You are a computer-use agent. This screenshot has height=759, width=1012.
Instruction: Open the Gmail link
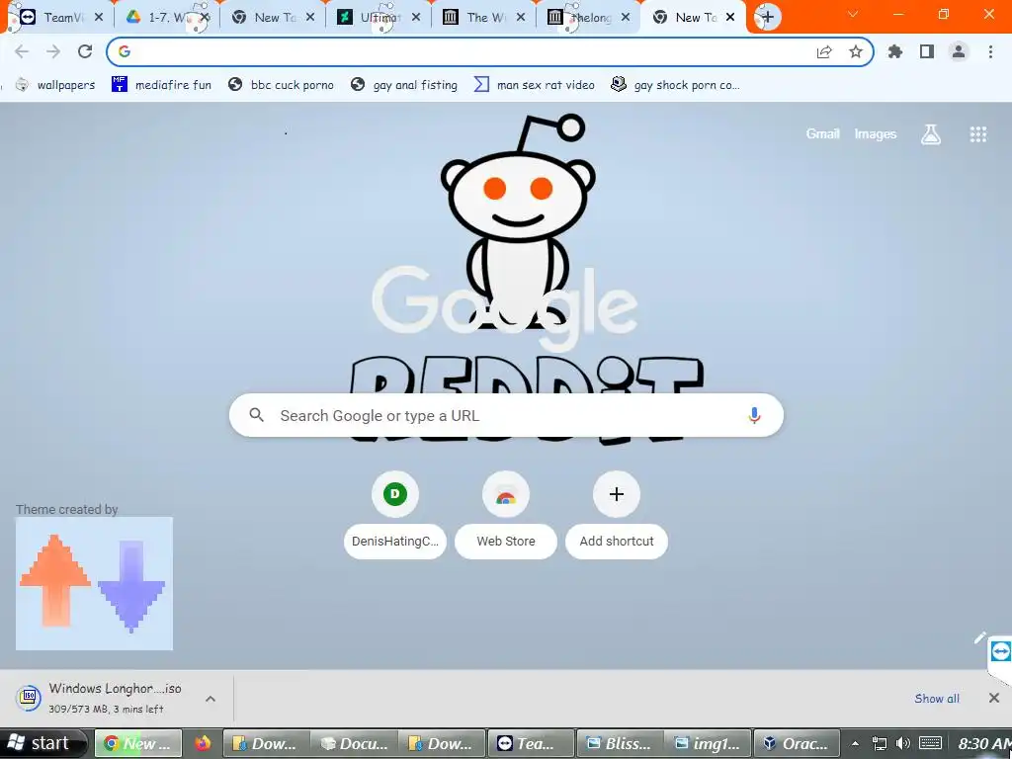pos(822,133)
